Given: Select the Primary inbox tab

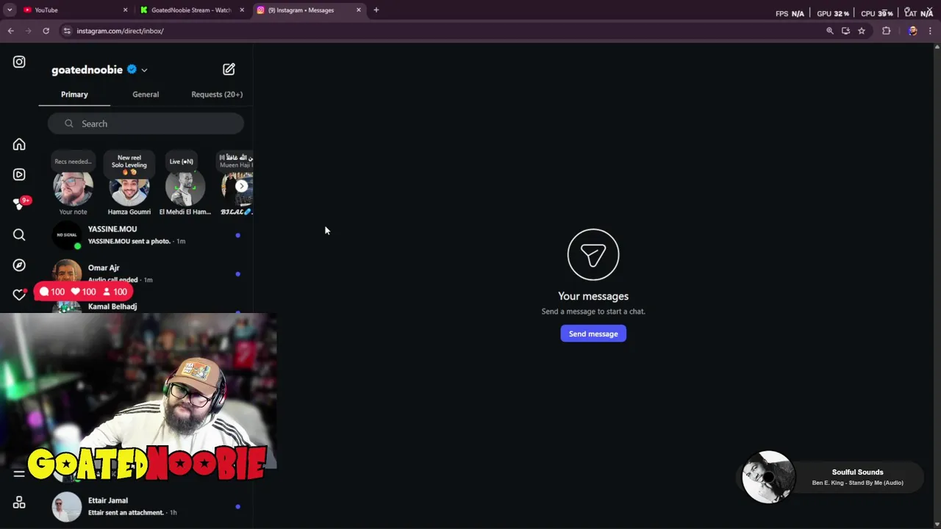Looking at the screenshot, I should [x=74, y=94].
